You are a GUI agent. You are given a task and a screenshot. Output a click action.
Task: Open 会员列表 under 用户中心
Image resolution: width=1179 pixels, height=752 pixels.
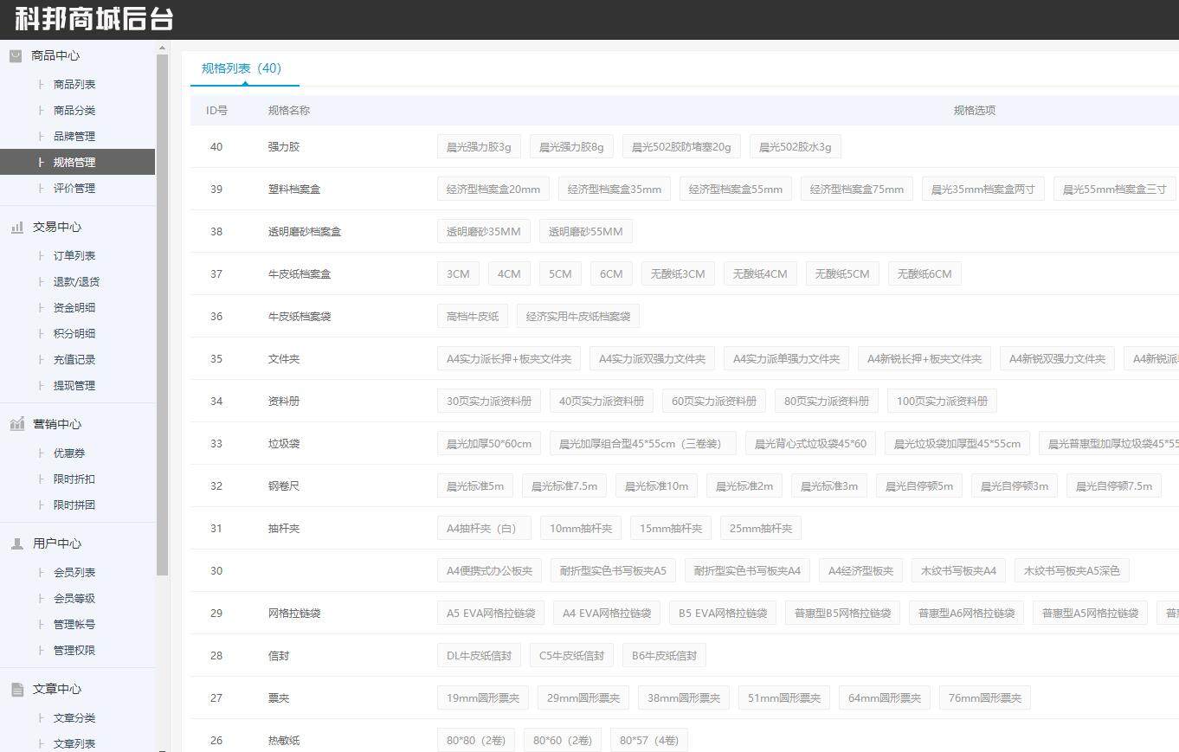point(74,573)
